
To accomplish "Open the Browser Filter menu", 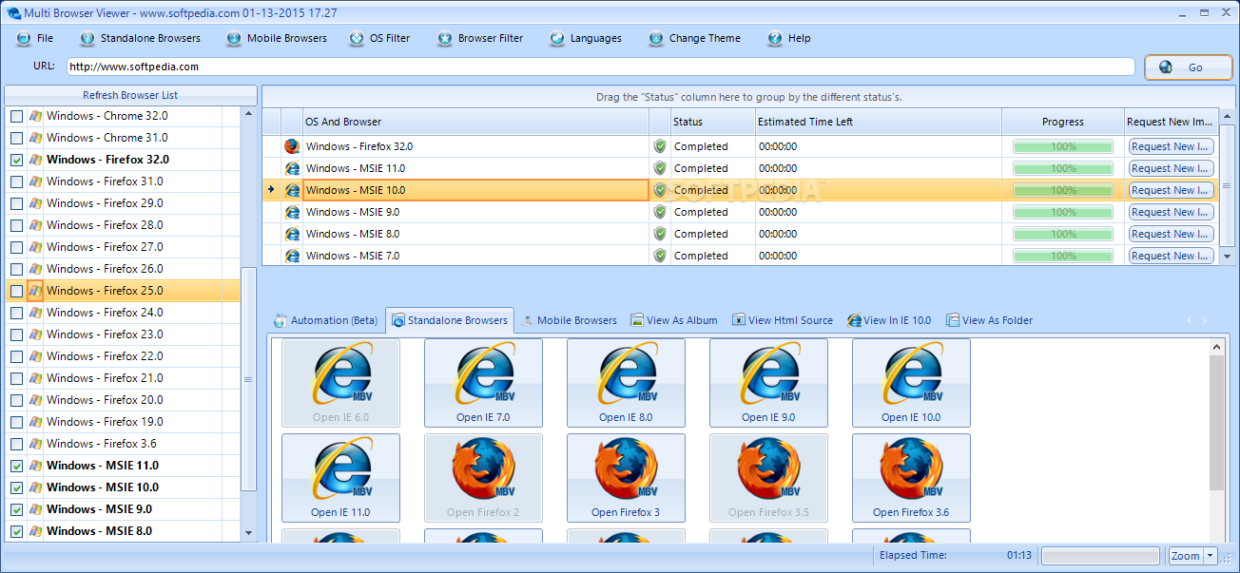I will 480,39.
